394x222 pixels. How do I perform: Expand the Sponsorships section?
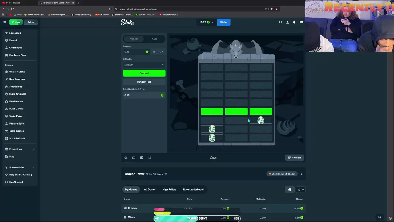pos(20,167)
